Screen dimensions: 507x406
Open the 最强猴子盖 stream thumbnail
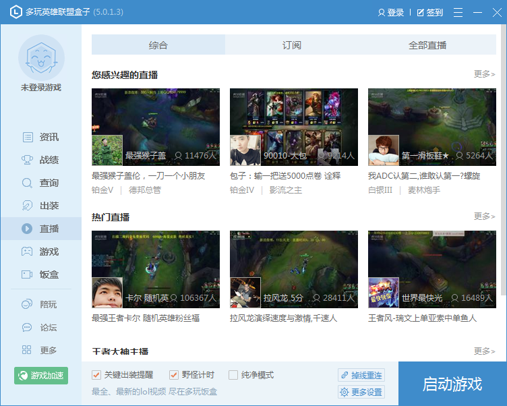(x=156, y=127)
